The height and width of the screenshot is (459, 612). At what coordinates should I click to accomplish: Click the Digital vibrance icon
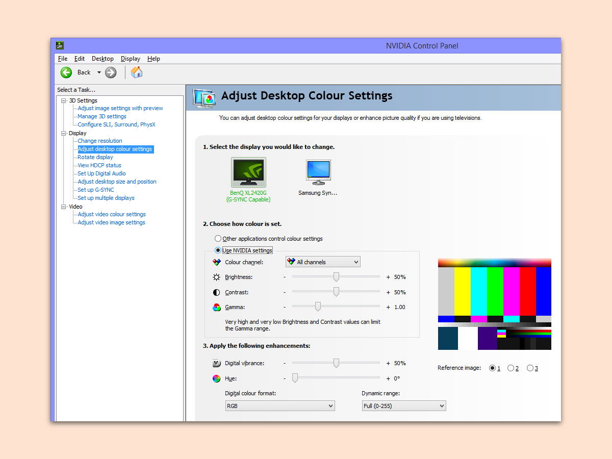(216, 363)
